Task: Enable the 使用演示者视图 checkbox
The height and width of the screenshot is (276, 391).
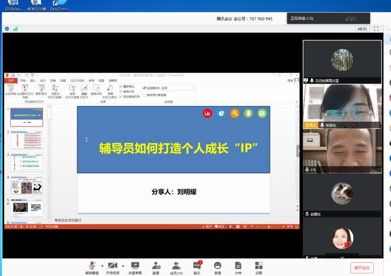Action: pyautogui.click(x=144, y=95)
